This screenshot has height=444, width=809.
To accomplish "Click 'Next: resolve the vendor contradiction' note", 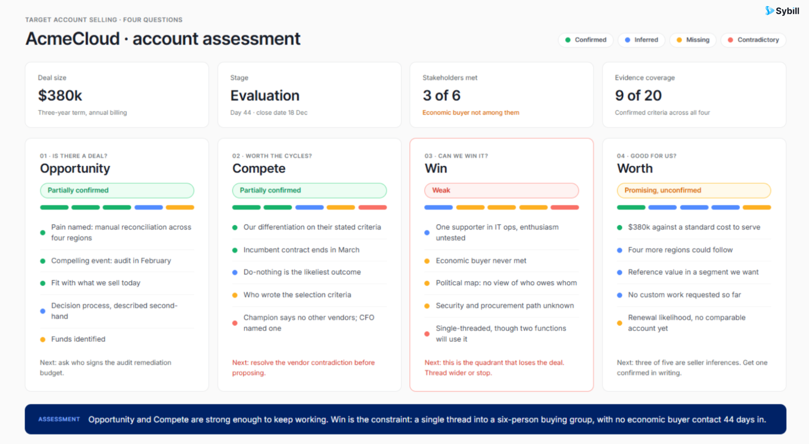I will click(x=303, y=368).
